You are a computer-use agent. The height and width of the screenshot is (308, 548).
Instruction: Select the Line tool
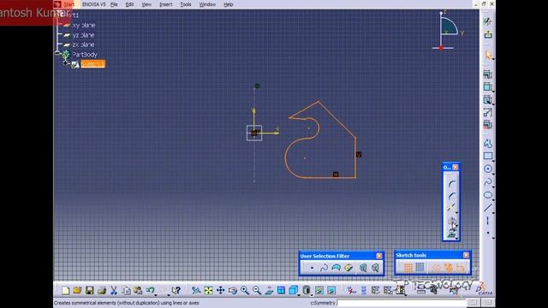488,208
